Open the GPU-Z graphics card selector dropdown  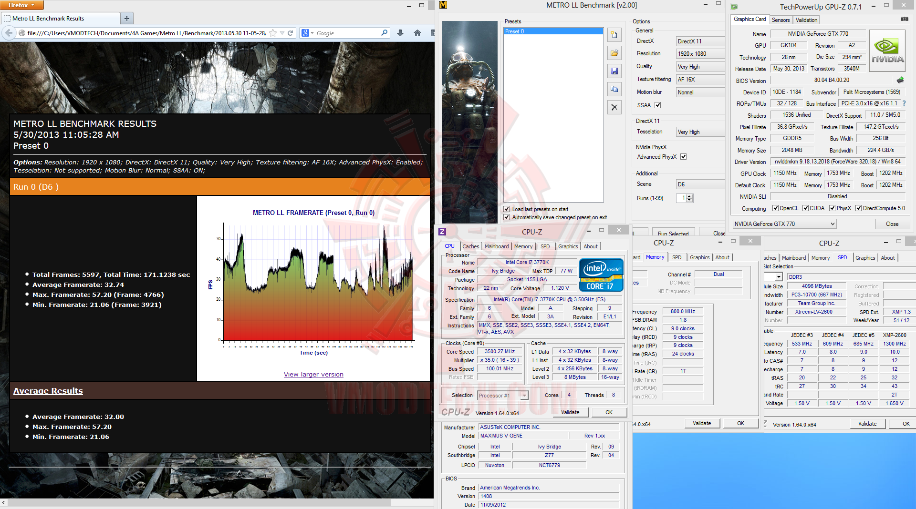coord(785,224)
